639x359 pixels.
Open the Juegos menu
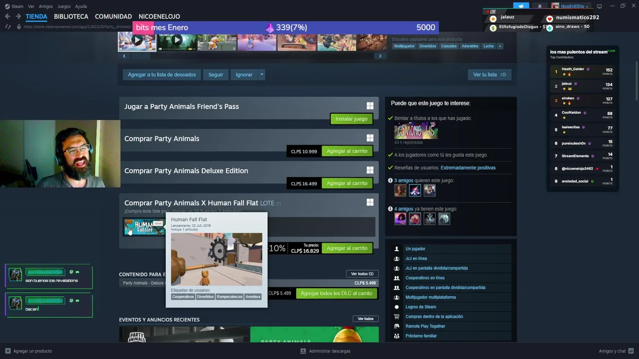pyautogui.click(x=64, y=6)
